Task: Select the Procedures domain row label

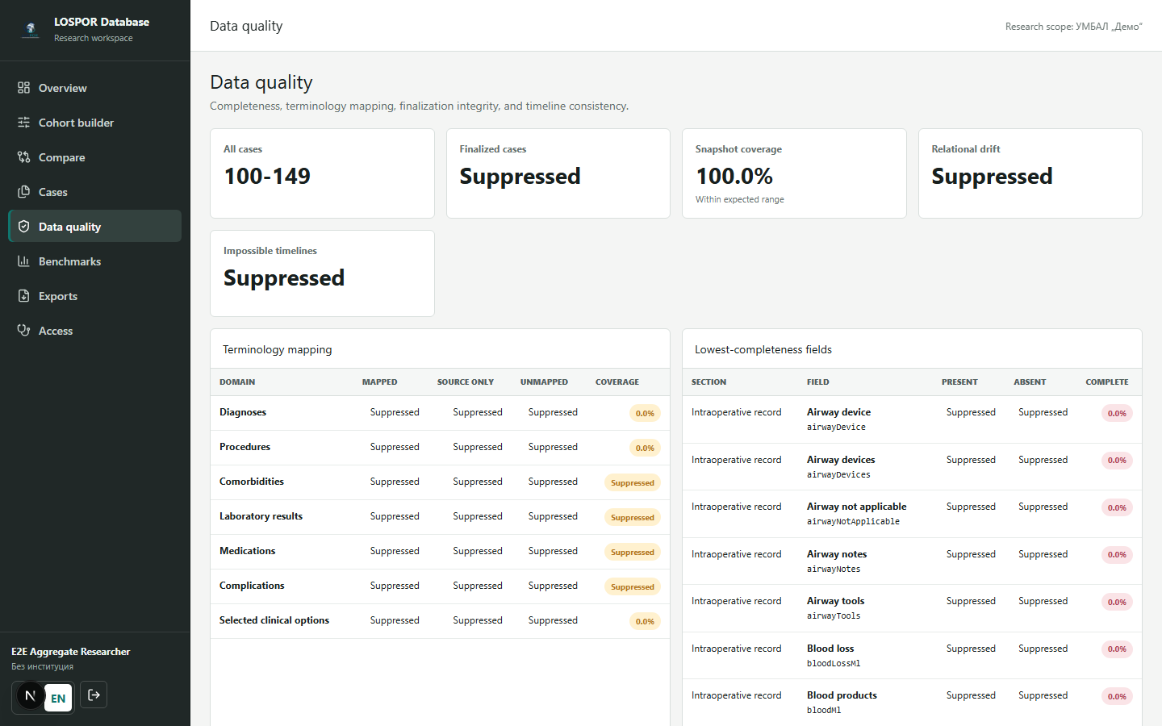Action: [x=245, y=447]
